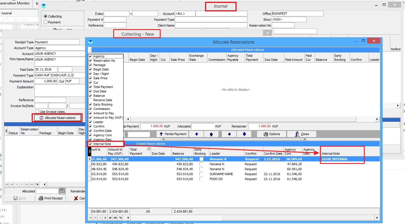
Task: Go to next record in Unpaid Reservations navigator
Action: tap(105, 218)
